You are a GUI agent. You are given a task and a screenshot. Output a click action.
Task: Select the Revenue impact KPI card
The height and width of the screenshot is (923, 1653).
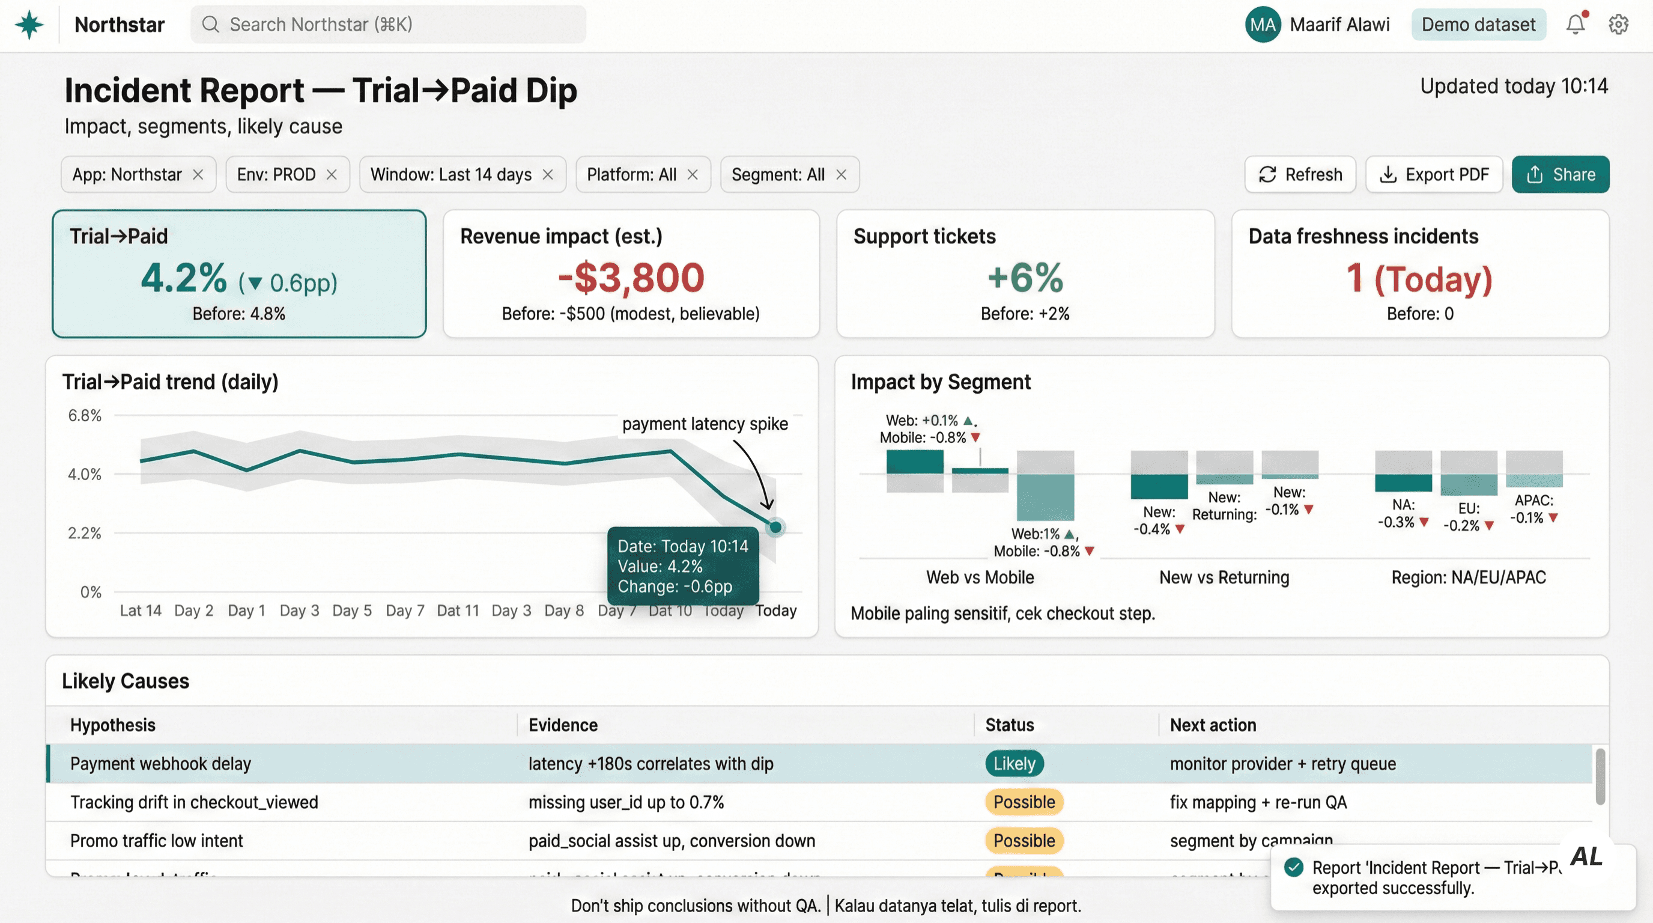(x=631, y=273)
